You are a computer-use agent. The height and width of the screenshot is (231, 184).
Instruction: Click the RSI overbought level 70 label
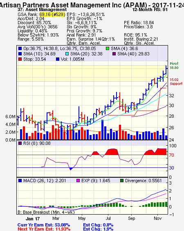(171, 155)
